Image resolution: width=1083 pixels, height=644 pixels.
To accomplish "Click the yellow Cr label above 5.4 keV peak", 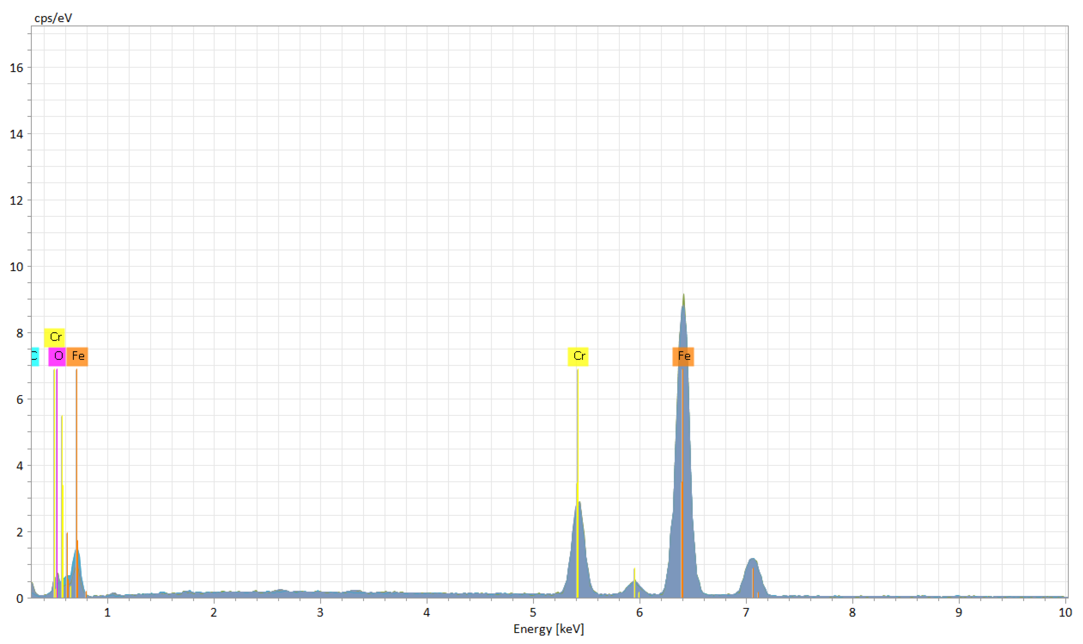I will click(x=578, y=356).
